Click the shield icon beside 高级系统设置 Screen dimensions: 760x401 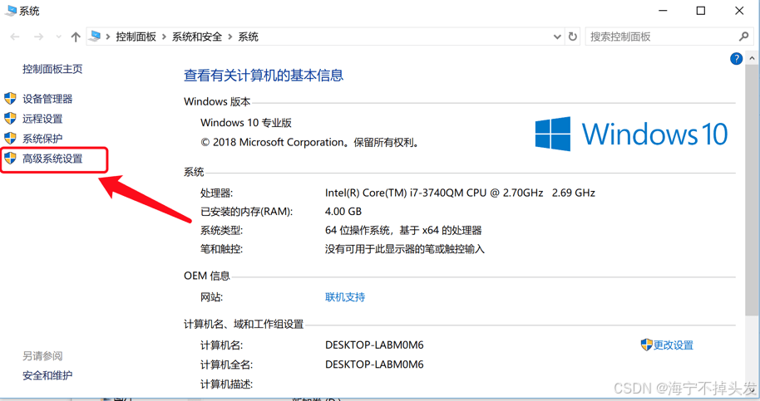(x=10, y=159)
